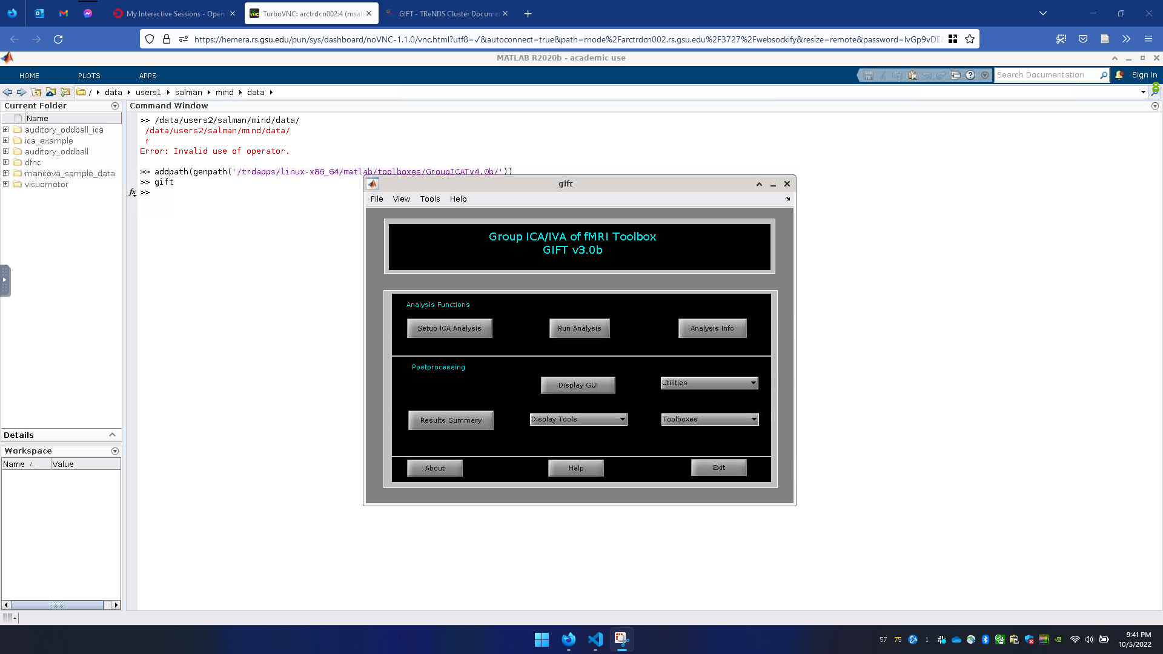Click the Paste icon in quick access toolbar
Screen dimensions: 1163x654
click(x=912, y=75)
